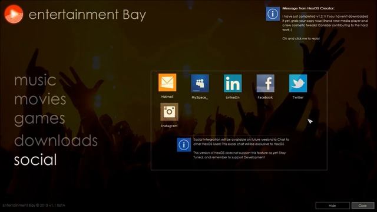
Task: Launch the Instagram camera icon
Action: 169,112
